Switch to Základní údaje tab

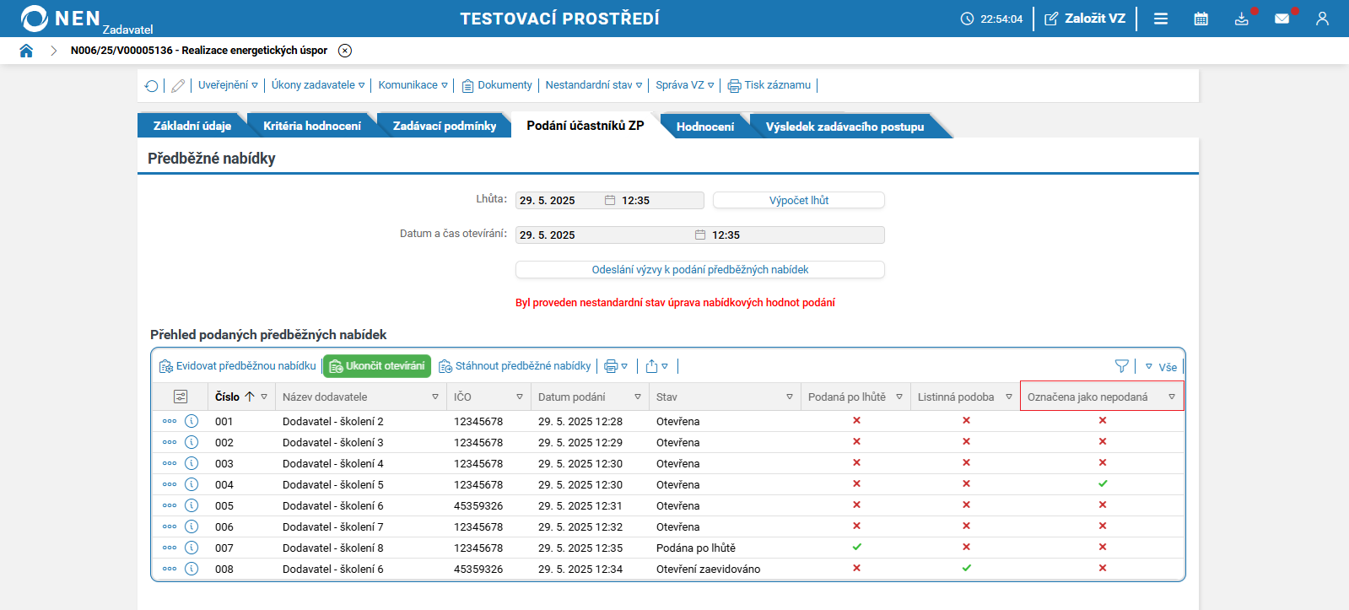tap(192, 126)
